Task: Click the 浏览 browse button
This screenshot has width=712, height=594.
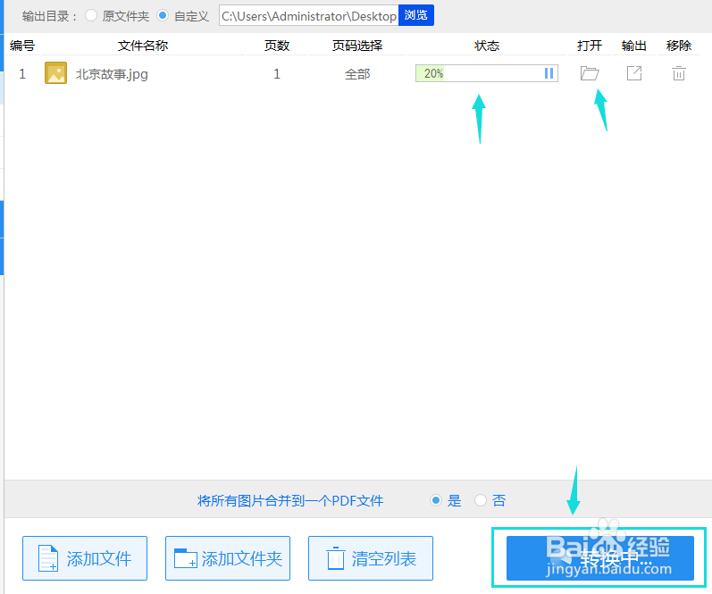Action: [416, 15]
